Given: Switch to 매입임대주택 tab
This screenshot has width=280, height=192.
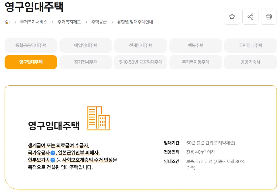Looking at the screenshot, I should 86,46.
